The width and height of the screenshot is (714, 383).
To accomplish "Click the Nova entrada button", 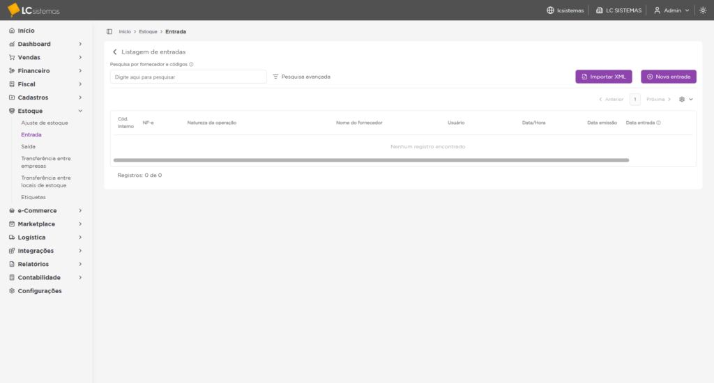I will [x=668, y=77].
